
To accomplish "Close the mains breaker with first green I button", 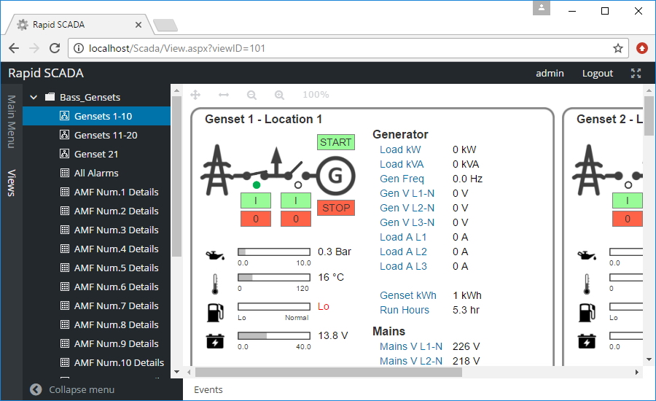I will 257,200.
